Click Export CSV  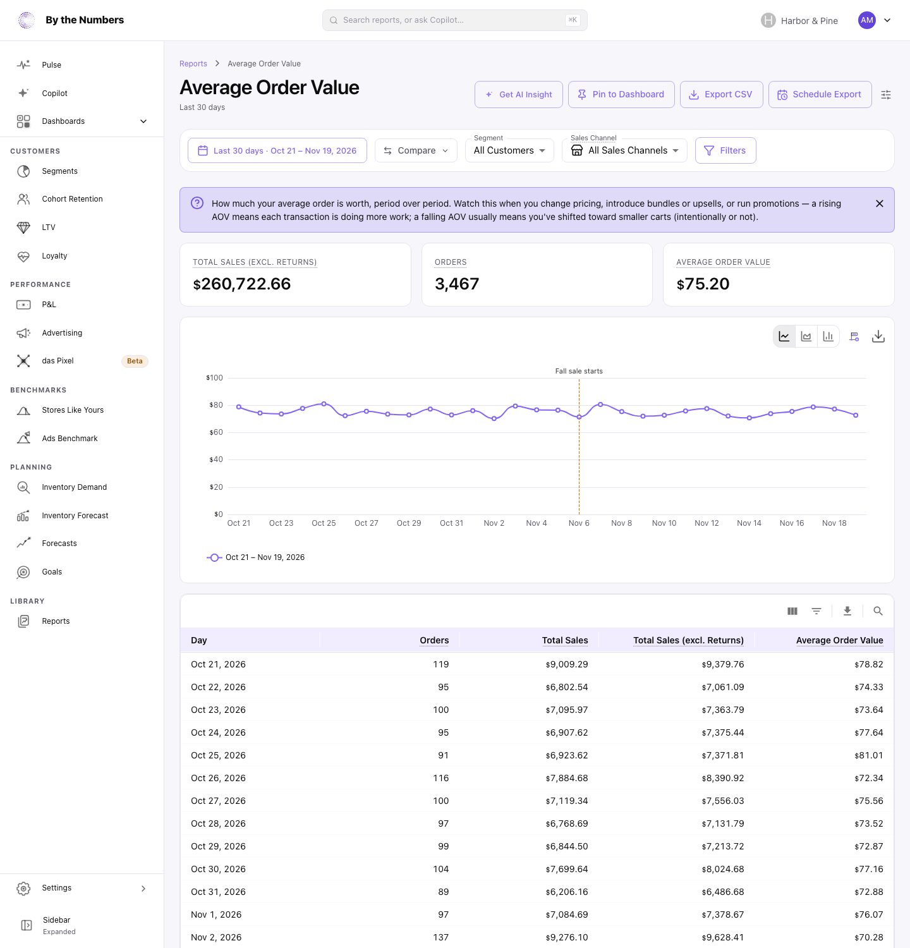click(722, 95)
